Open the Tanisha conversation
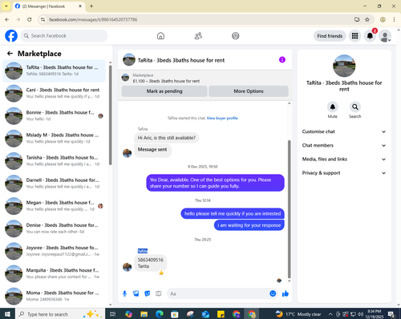 tap(54, 161)
